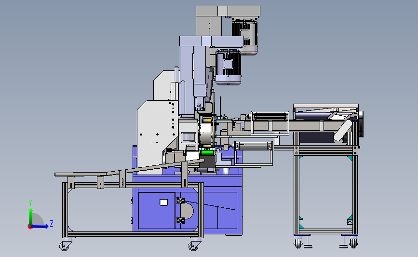Select the left caster wheel of the cart
418x257 pixels.
(65, 245)
